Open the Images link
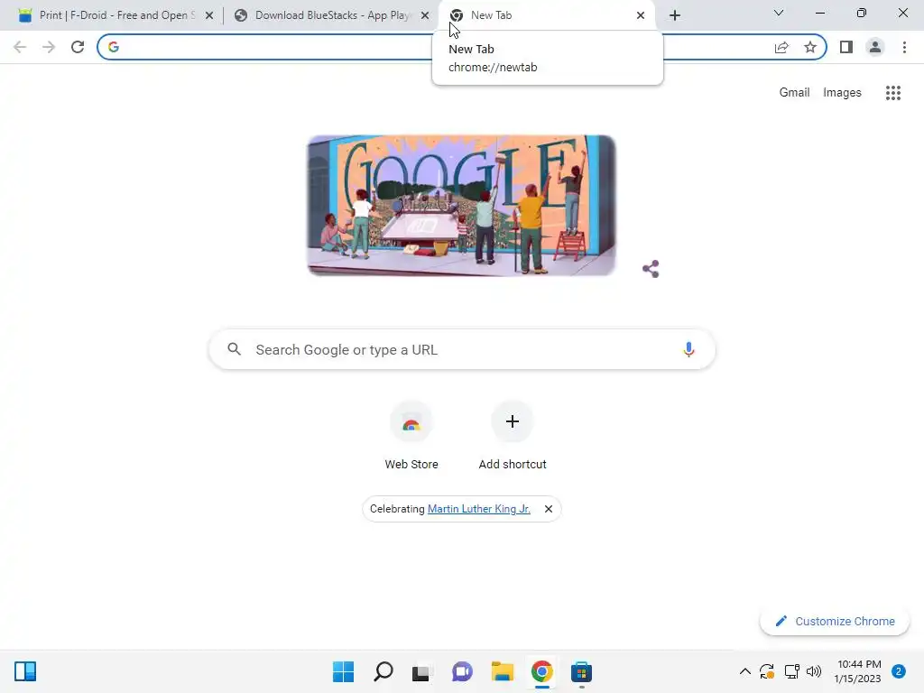 pyautogui.click(x=842, y=93)
